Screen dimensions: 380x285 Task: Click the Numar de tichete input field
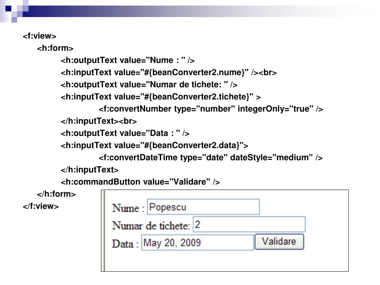(249, 225)
